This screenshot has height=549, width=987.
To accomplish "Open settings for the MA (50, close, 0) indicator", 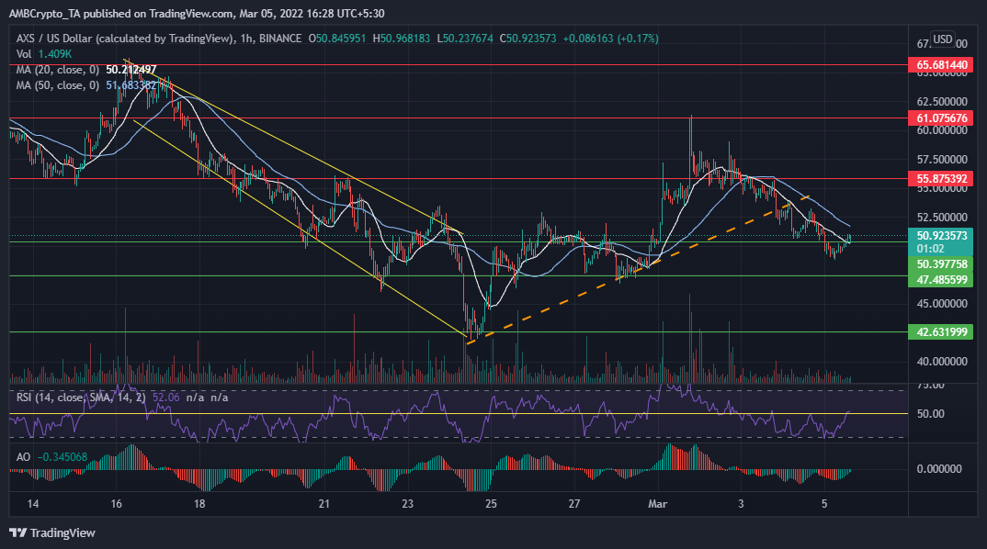I will (x=61, y=86).
